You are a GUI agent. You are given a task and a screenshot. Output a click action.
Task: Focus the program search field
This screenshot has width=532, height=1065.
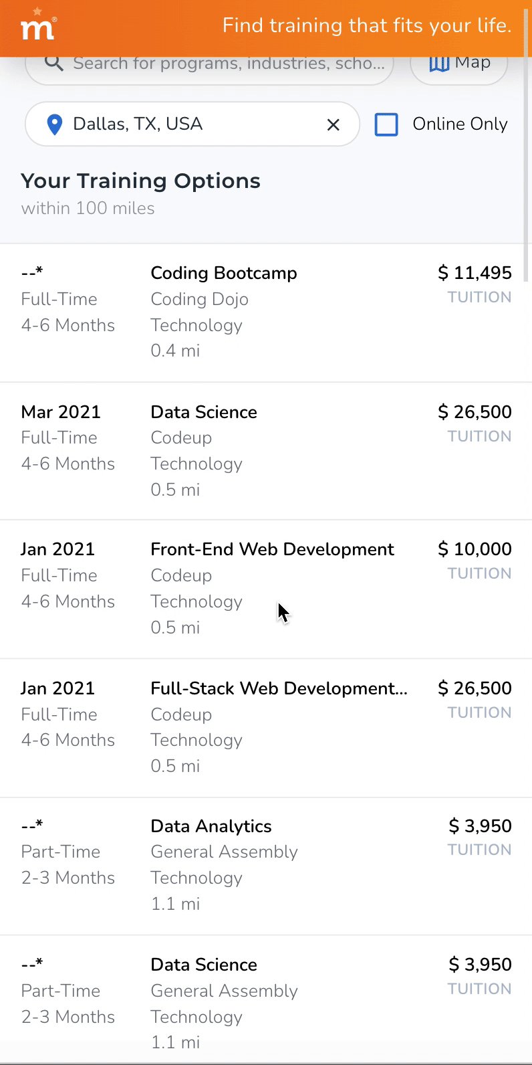click(x=227, y=64)
